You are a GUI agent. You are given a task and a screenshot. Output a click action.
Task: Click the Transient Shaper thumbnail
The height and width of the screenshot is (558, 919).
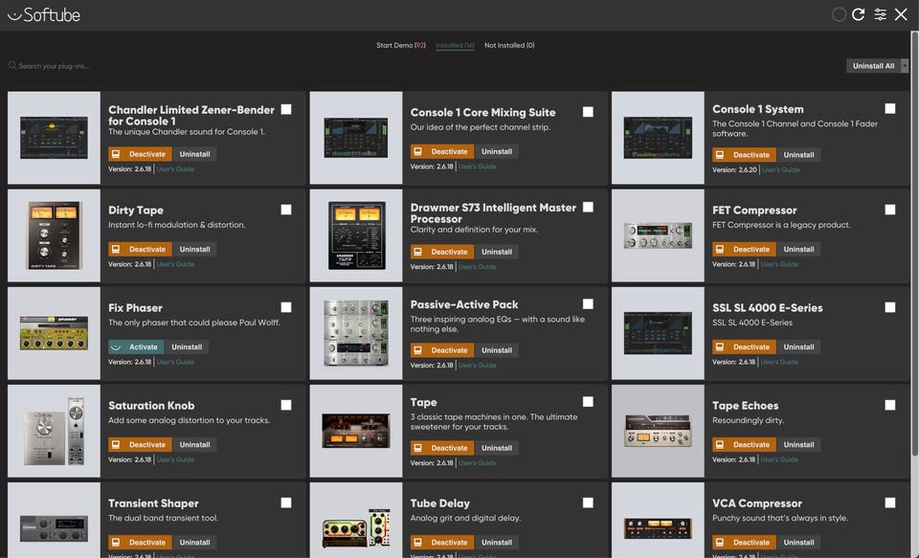click(x=54, y=521)
